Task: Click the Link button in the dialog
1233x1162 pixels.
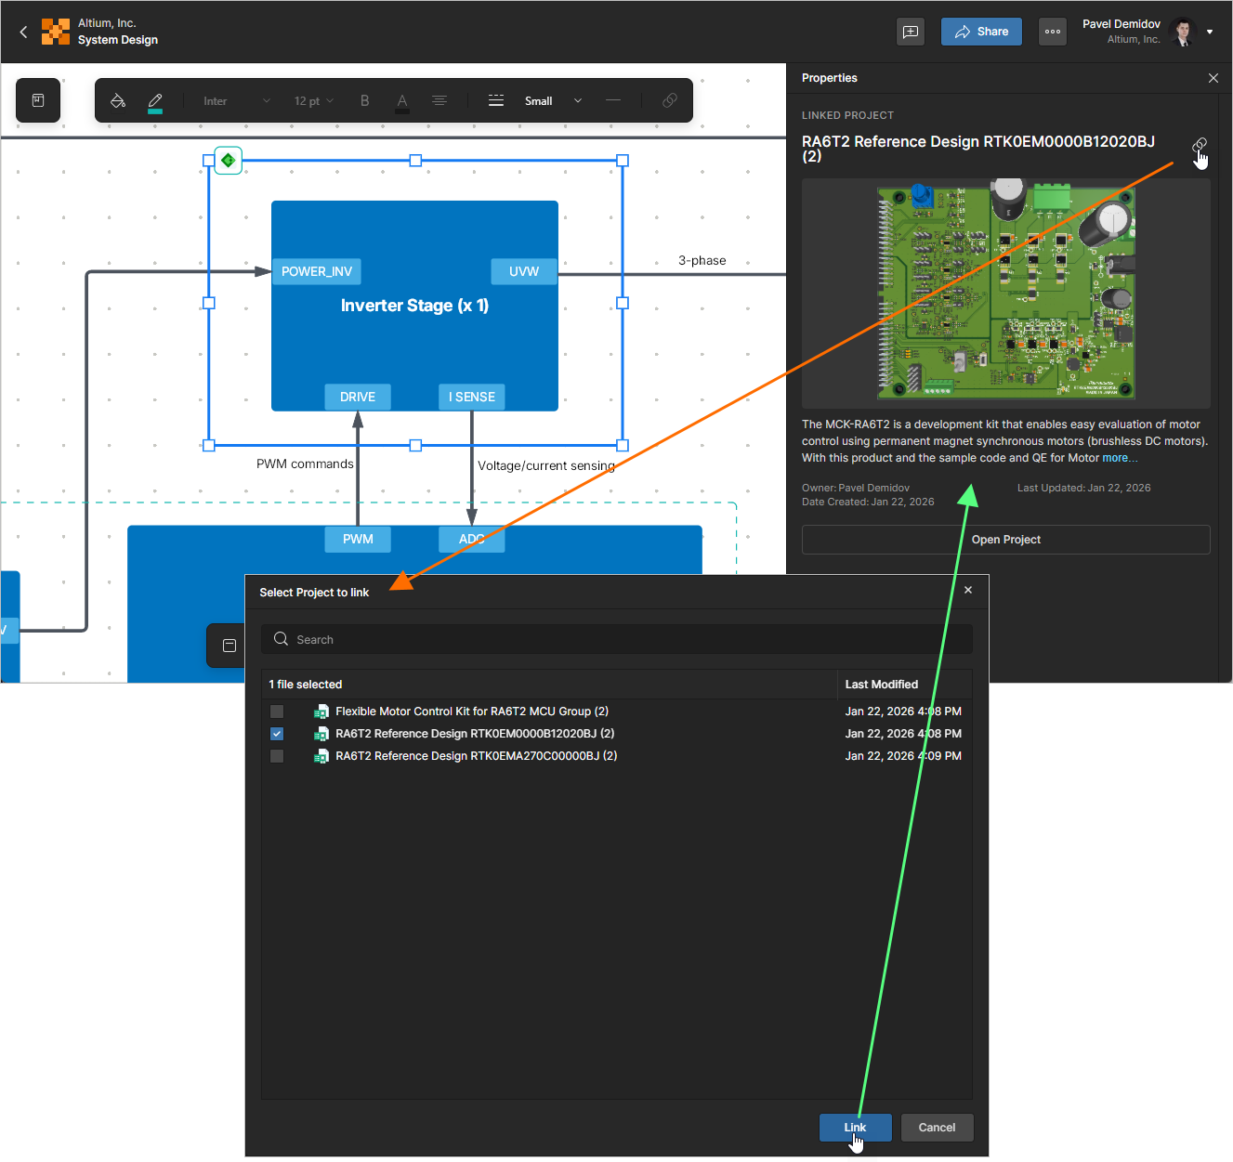Action: (855, 1128)
